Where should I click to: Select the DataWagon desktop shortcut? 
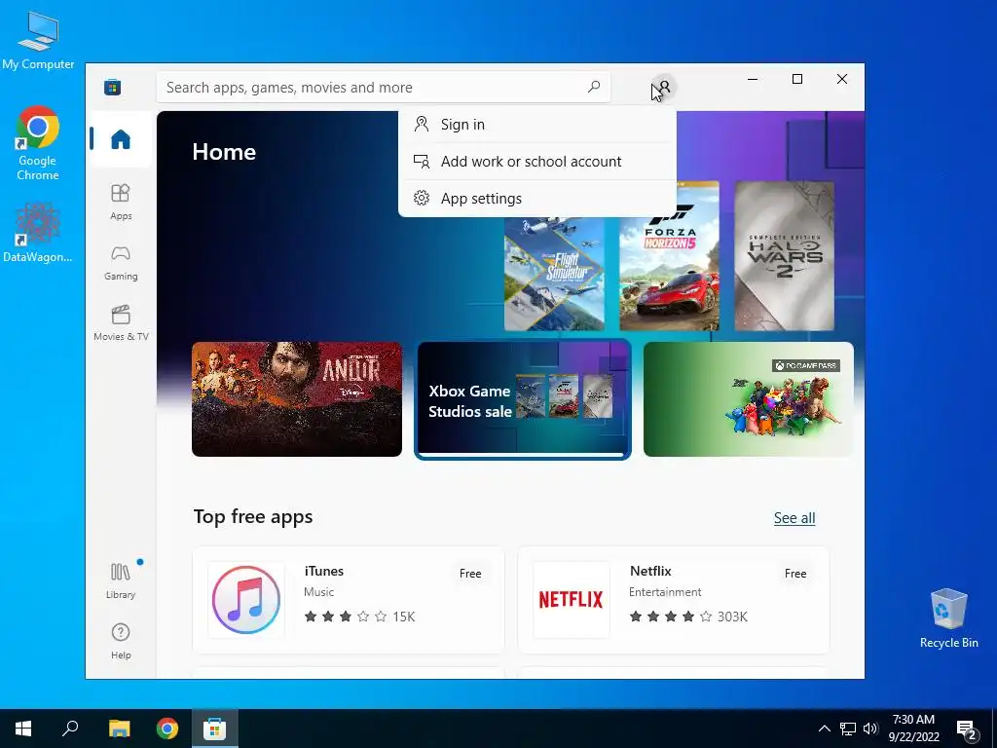pyautogui.click(x=38, y=233)
